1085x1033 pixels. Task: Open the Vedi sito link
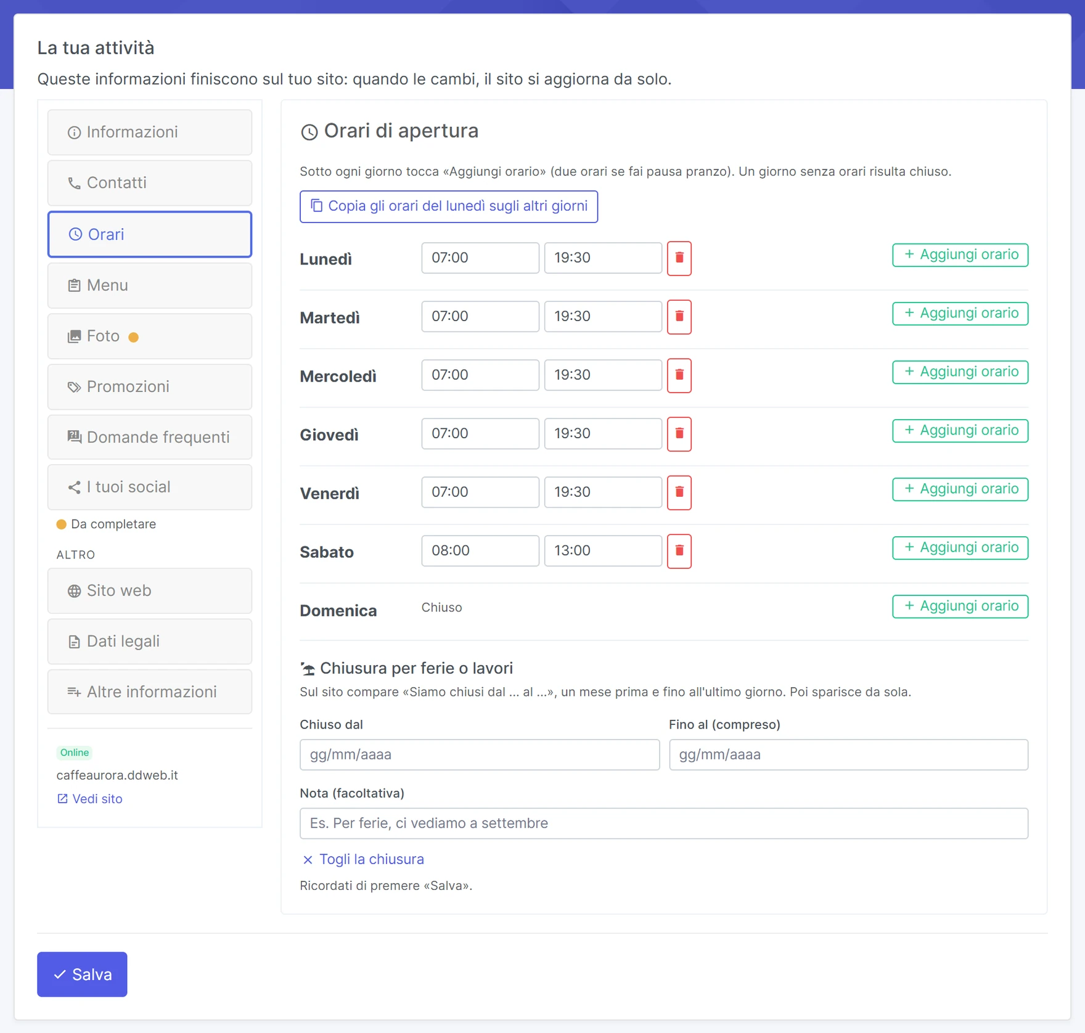point(90,799)
